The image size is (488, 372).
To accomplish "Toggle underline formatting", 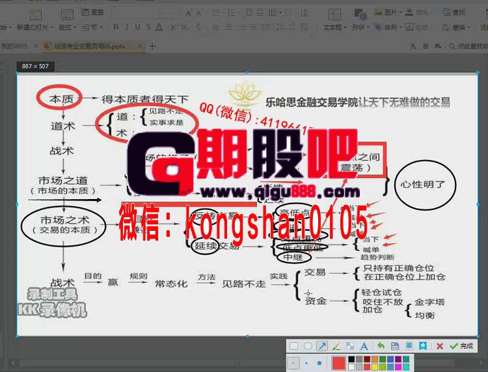I will [137, 27].
